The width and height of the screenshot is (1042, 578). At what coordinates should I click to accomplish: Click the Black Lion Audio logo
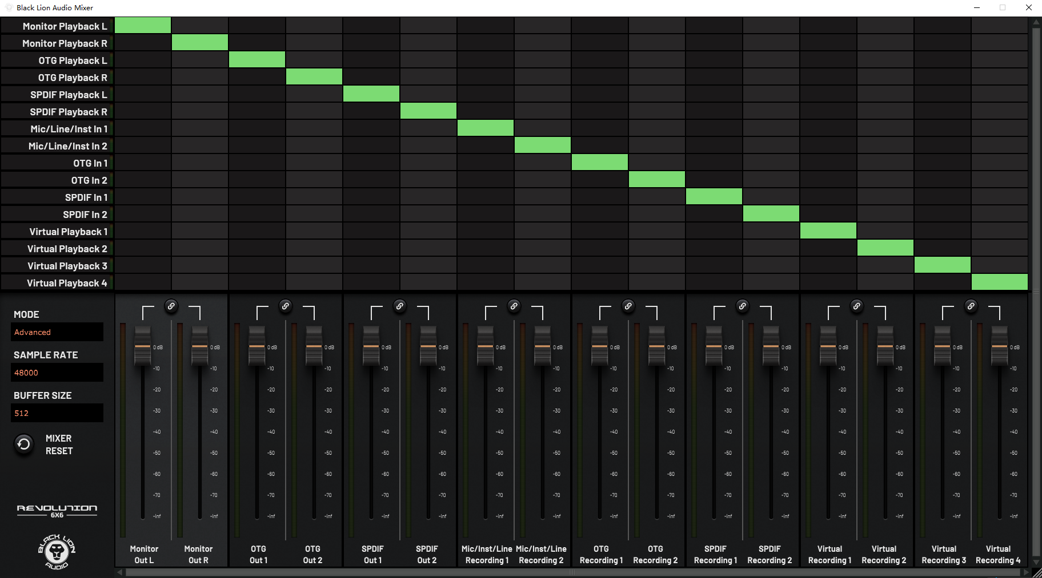click(57, 551)
